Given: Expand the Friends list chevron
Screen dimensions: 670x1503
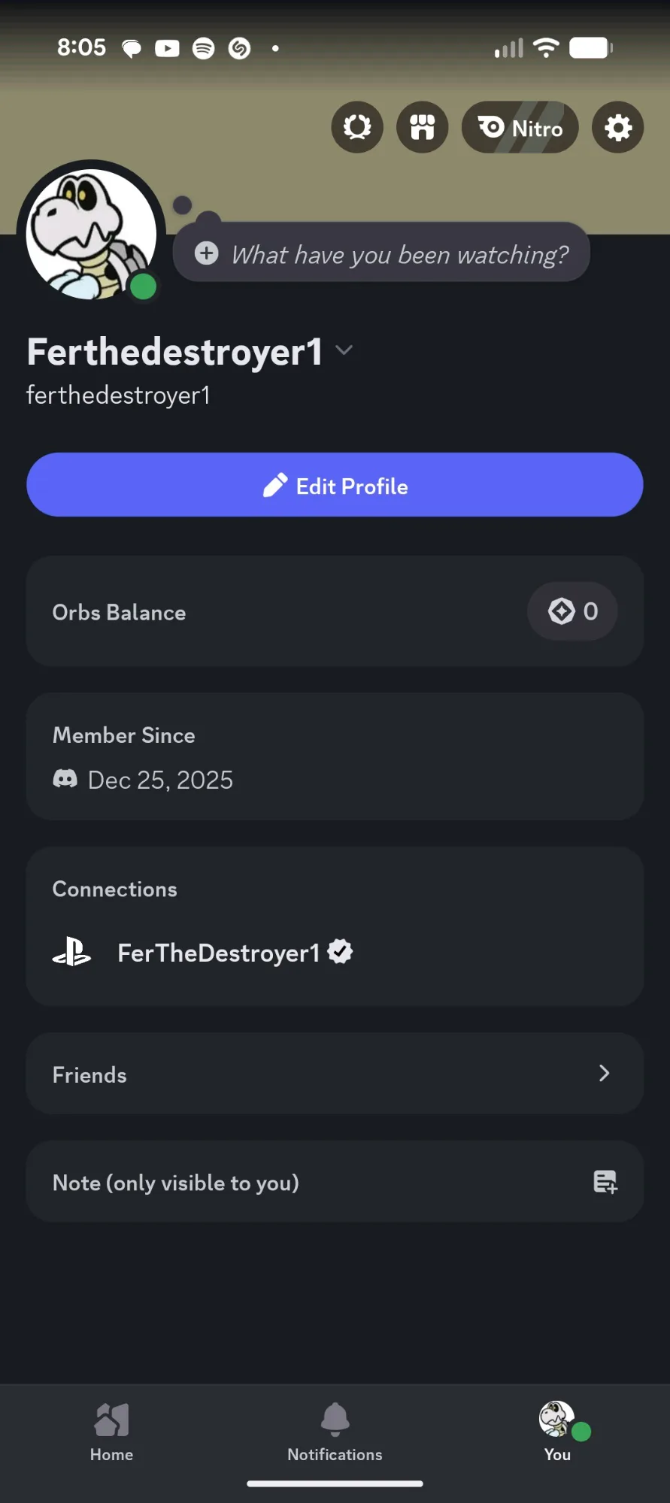Looking at the screenshot, I should click(604, 1073).
